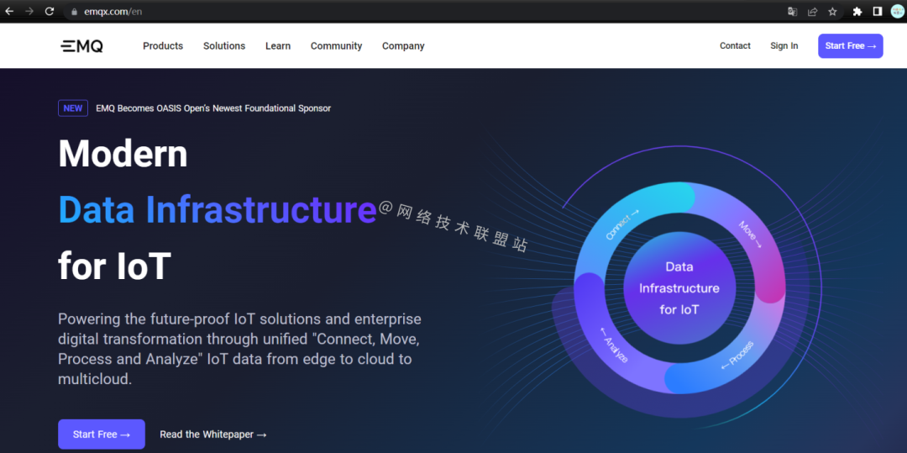This screenshot has height=453, width=907.
Task: Open the translate page icon
Action: pyautogui.click(x=793, y=11)
